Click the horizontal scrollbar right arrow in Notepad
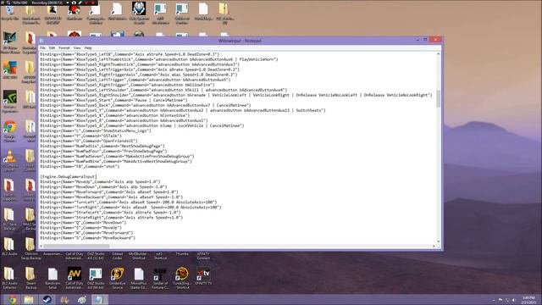This screenshot has width=542, height=305. pos(434,247)
